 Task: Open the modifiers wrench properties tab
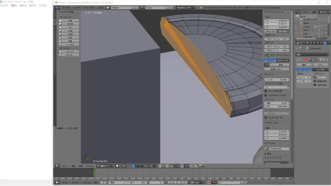[x=324, y=43]
